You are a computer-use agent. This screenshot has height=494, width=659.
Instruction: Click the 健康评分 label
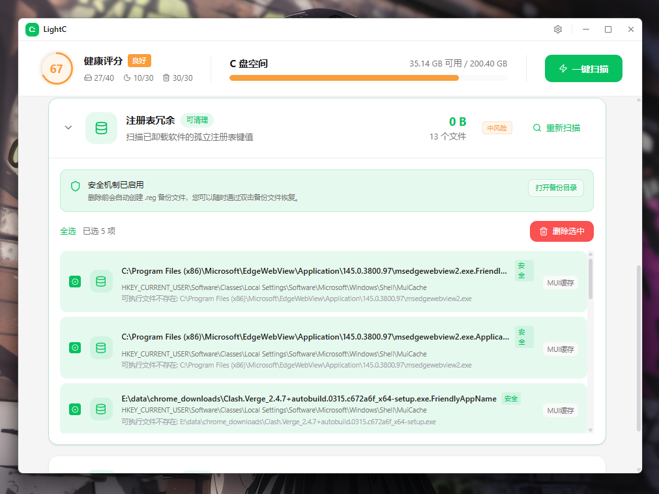pos(103,61)
